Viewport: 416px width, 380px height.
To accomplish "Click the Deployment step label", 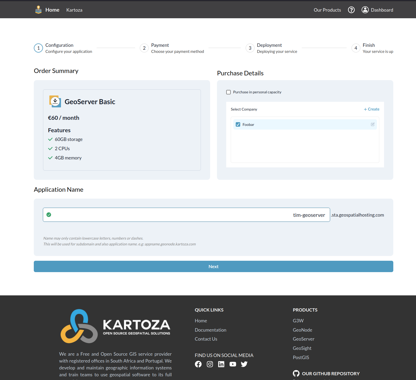I will click(x=270, y=45).
